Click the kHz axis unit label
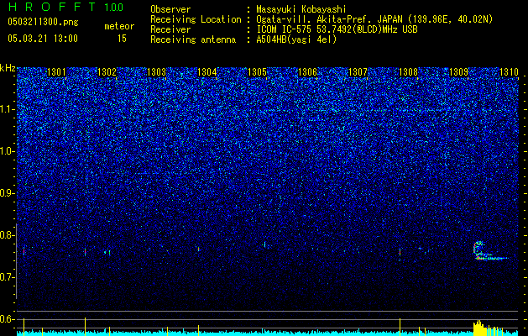Screen dimensions: 528x336 coord(8,68)
